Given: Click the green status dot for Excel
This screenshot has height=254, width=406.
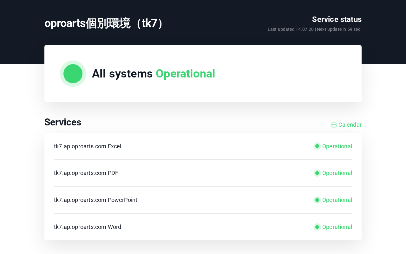Looking at the screenshot, I should (x=317, y=146).
